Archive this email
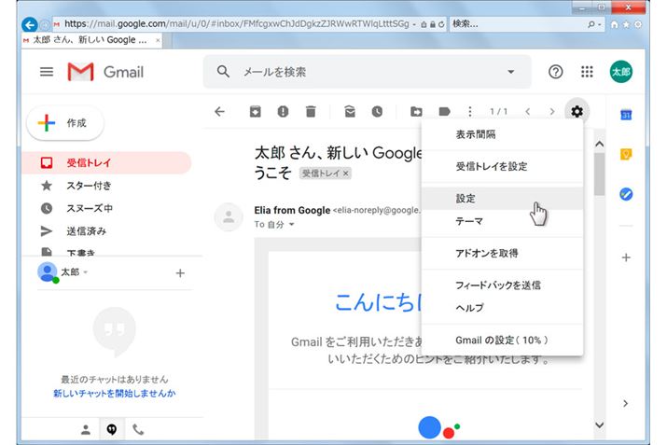 click(256, 111)
